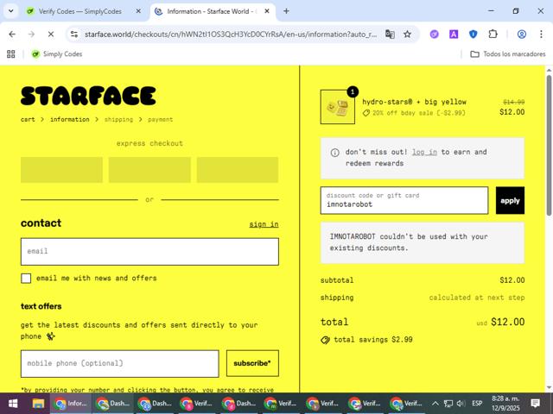The image size is (553, 414).
Task: Open the taskbar clock and date
Action: (505, 404)
